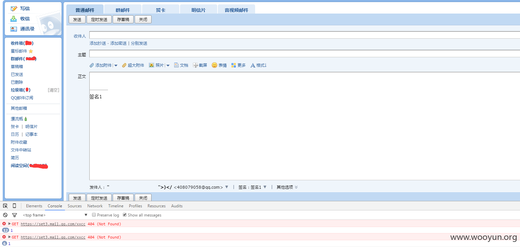Click the top 定时发送 scheduled send button
This screenshot has height=247, width=520.
(x=99, y=19)
